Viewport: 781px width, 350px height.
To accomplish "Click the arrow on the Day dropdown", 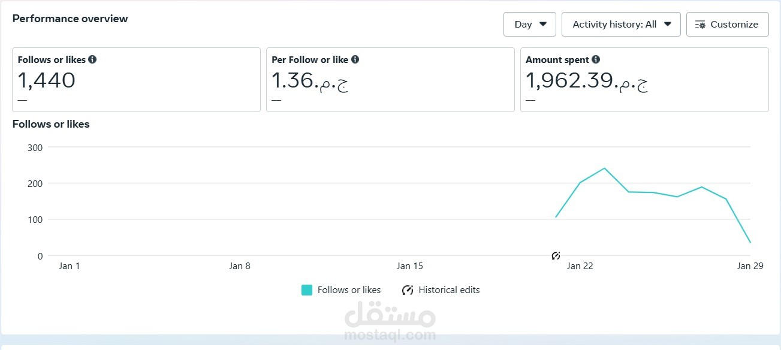I will click(543, 25).
